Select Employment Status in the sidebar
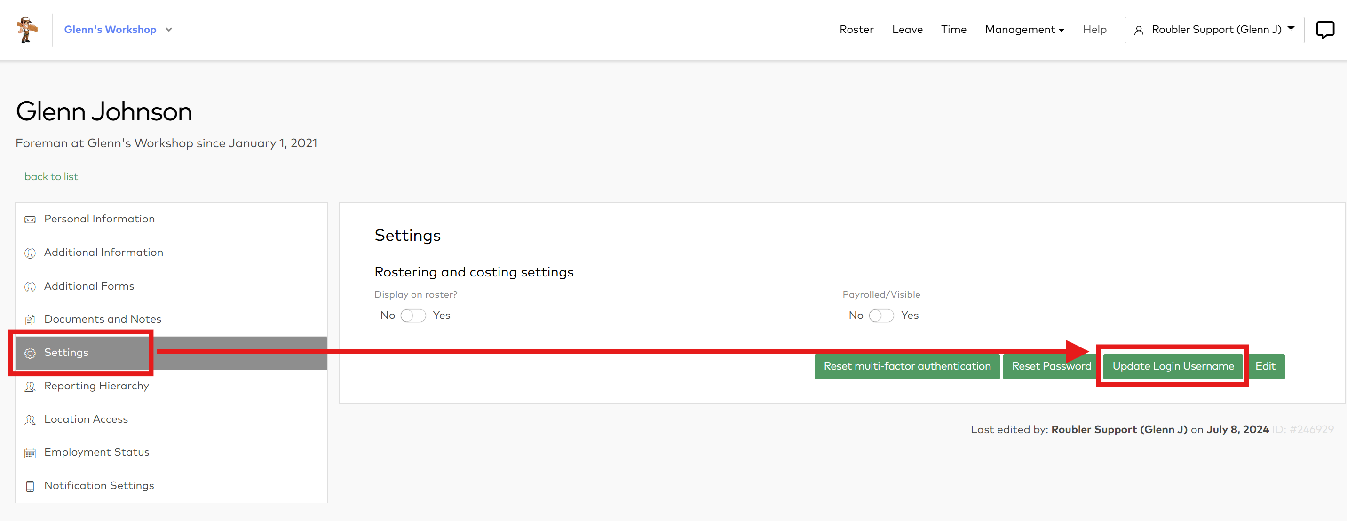Image resolution: width=1347 pixels, height=521 pixels. tap(171, 452)
